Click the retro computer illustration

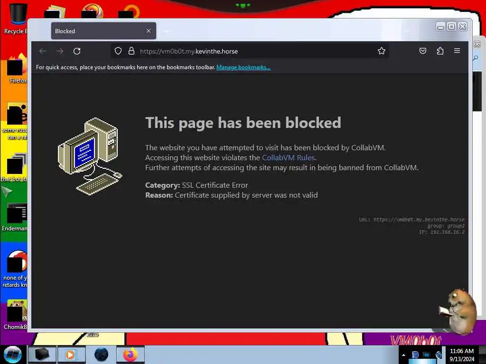click(90, 156)
